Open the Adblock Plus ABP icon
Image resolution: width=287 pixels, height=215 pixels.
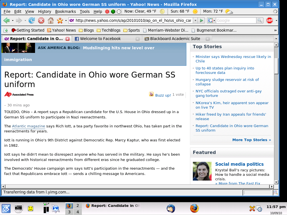[x=270, y=20]
